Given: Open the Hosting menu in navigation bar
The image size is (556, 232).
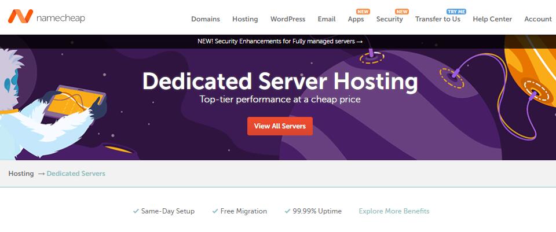Looking at the screenshot, I should pyautogui.click(x=245, y=19).
